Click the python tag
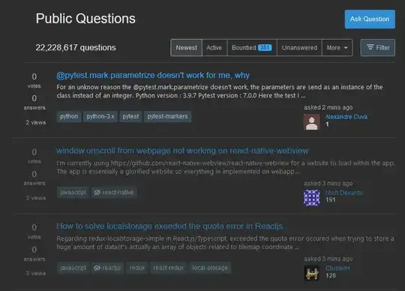 point(69,116)
